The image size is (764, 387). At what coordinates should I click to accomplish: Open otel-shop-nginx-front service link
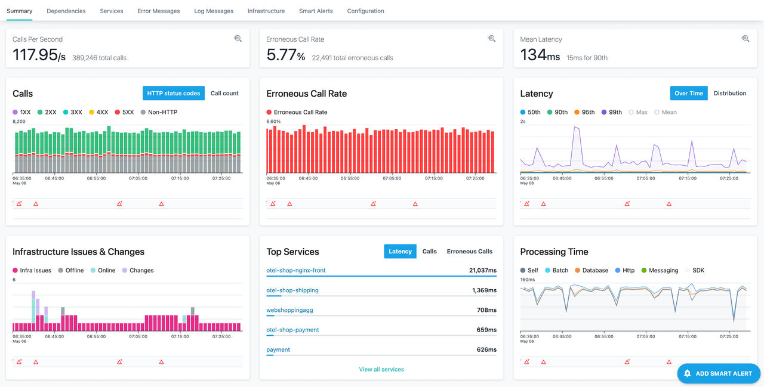pyautogui.click(x=296, y=270)
